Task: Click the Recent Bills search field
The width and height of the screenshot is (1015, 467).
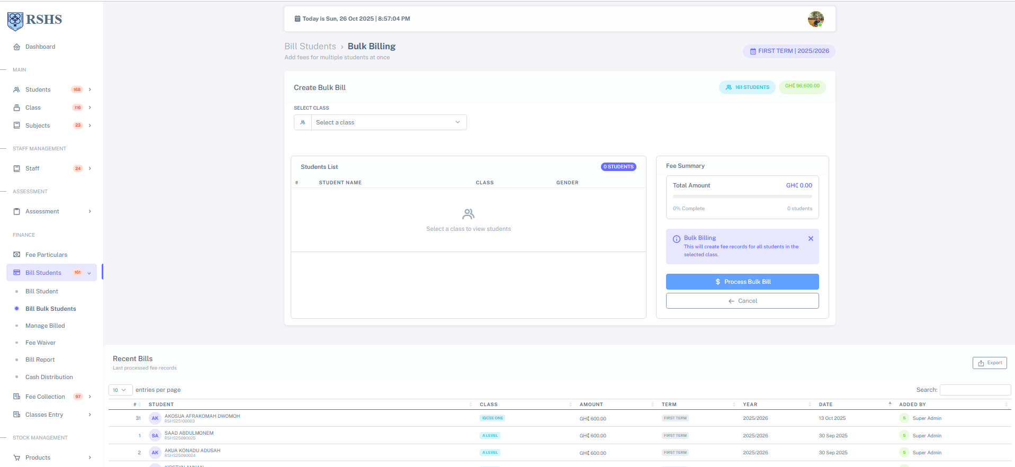Action: pyautogui.click(x=975, y=390)
